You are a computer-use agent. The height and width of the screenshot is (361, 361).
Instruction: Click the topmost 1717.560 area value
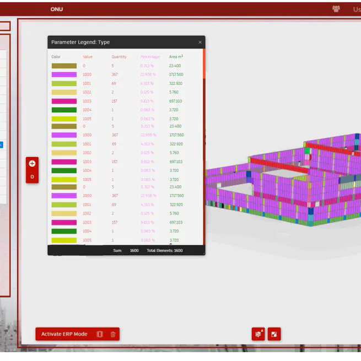coord(176,74)
